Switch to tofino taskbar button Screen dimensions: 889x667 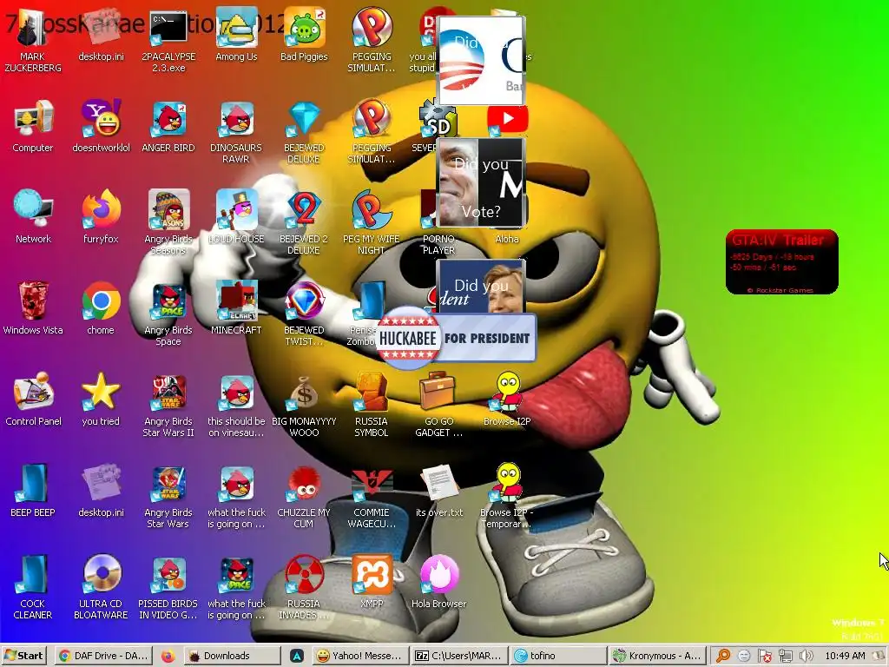click(x=557, y=656)
